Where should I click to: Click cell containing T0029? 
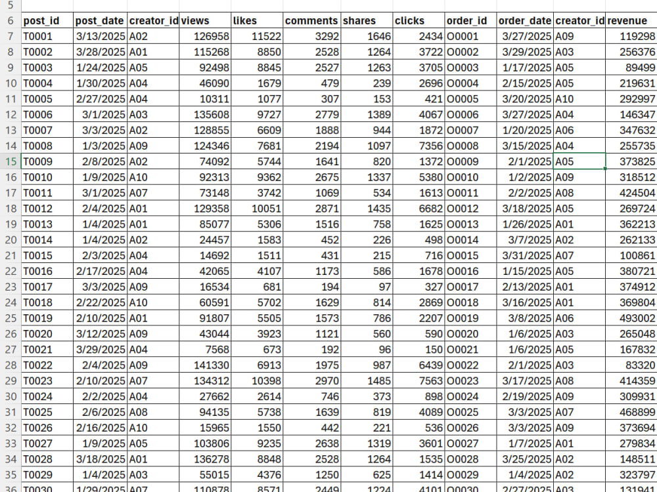click(47, 475)
